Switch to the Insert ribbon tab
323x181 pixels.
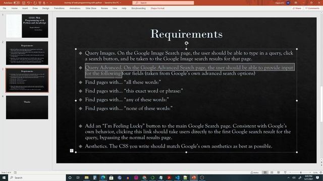[25, 9]
